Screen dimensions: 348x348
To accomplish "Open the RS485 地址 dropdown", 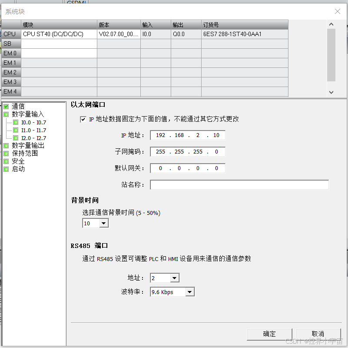I will tap(175, 278).
